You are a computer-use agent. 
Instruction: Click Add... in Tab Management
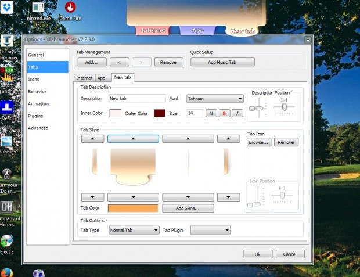pyautogui.click(x=92, y=62)
